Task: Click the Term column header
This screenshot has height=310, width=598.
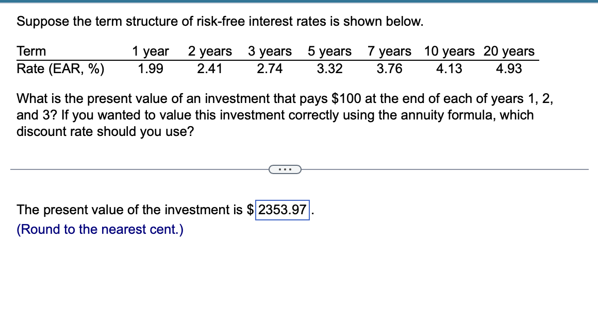Action: coord(31,51)
